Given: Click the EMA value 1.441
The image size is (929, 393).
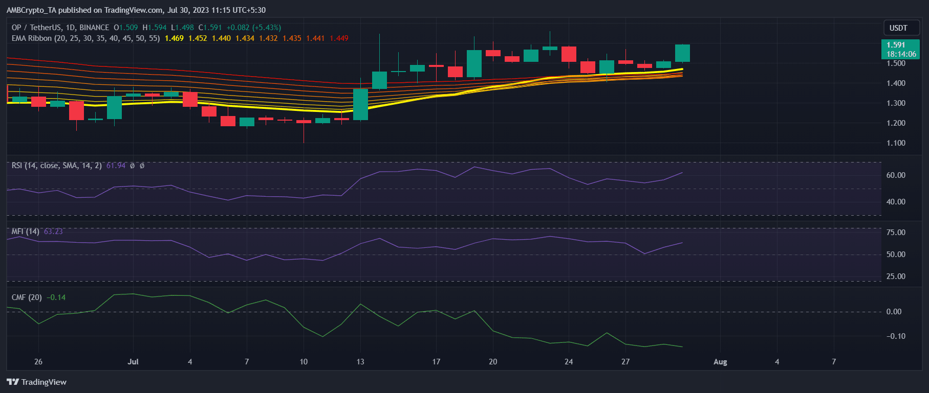Looking at the screenshot, I should tap(315, 38).
